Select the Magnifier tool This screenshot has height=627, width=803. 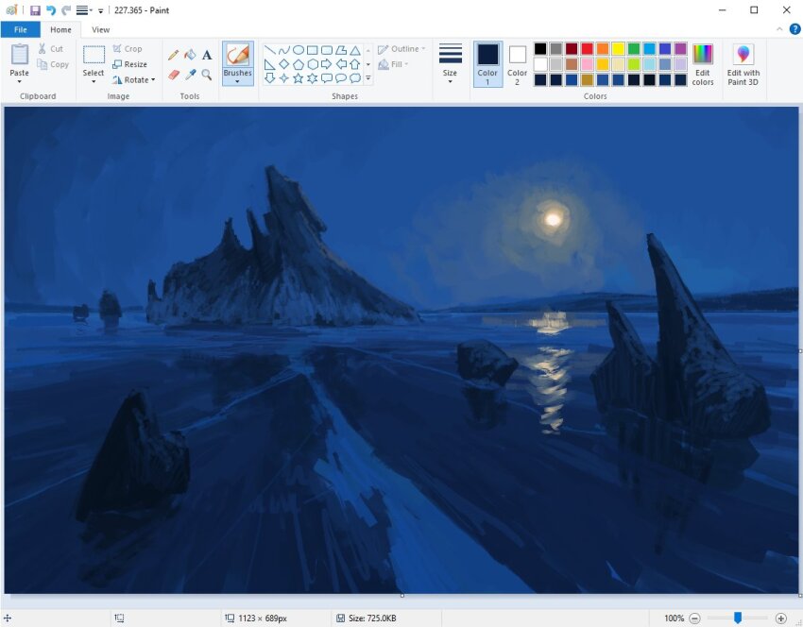(207, 75)
